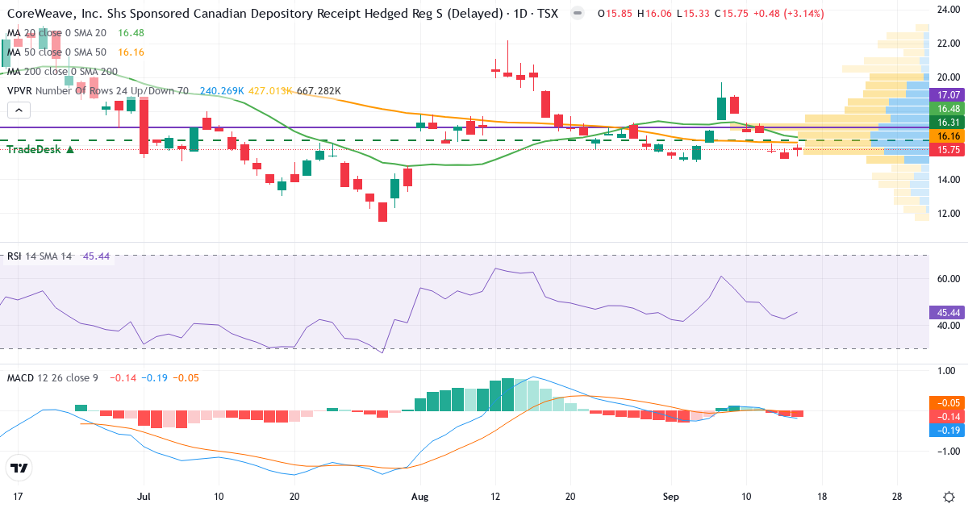Collapse the indicator legend with the chevron button
This screenshot has height=508, width=968.
[20, 110]
